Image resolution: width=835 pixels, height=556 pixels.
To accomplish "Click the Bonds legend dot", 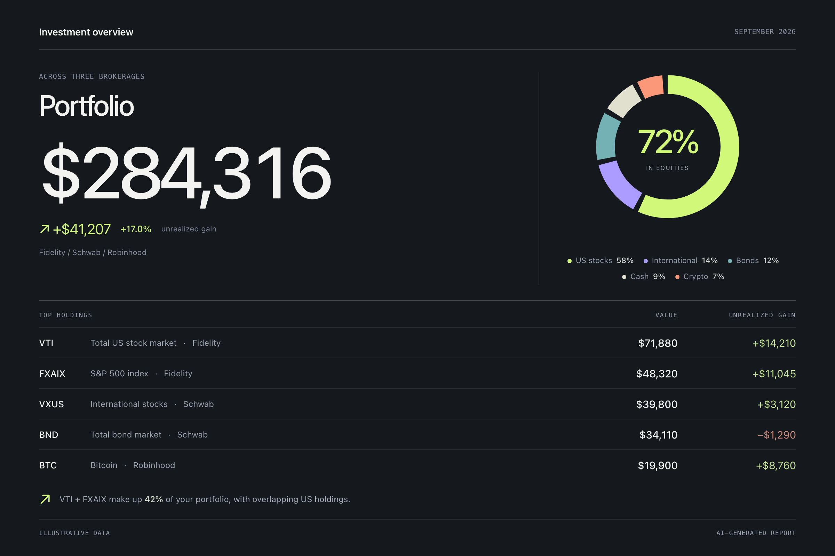I will (x=730, y=261).
